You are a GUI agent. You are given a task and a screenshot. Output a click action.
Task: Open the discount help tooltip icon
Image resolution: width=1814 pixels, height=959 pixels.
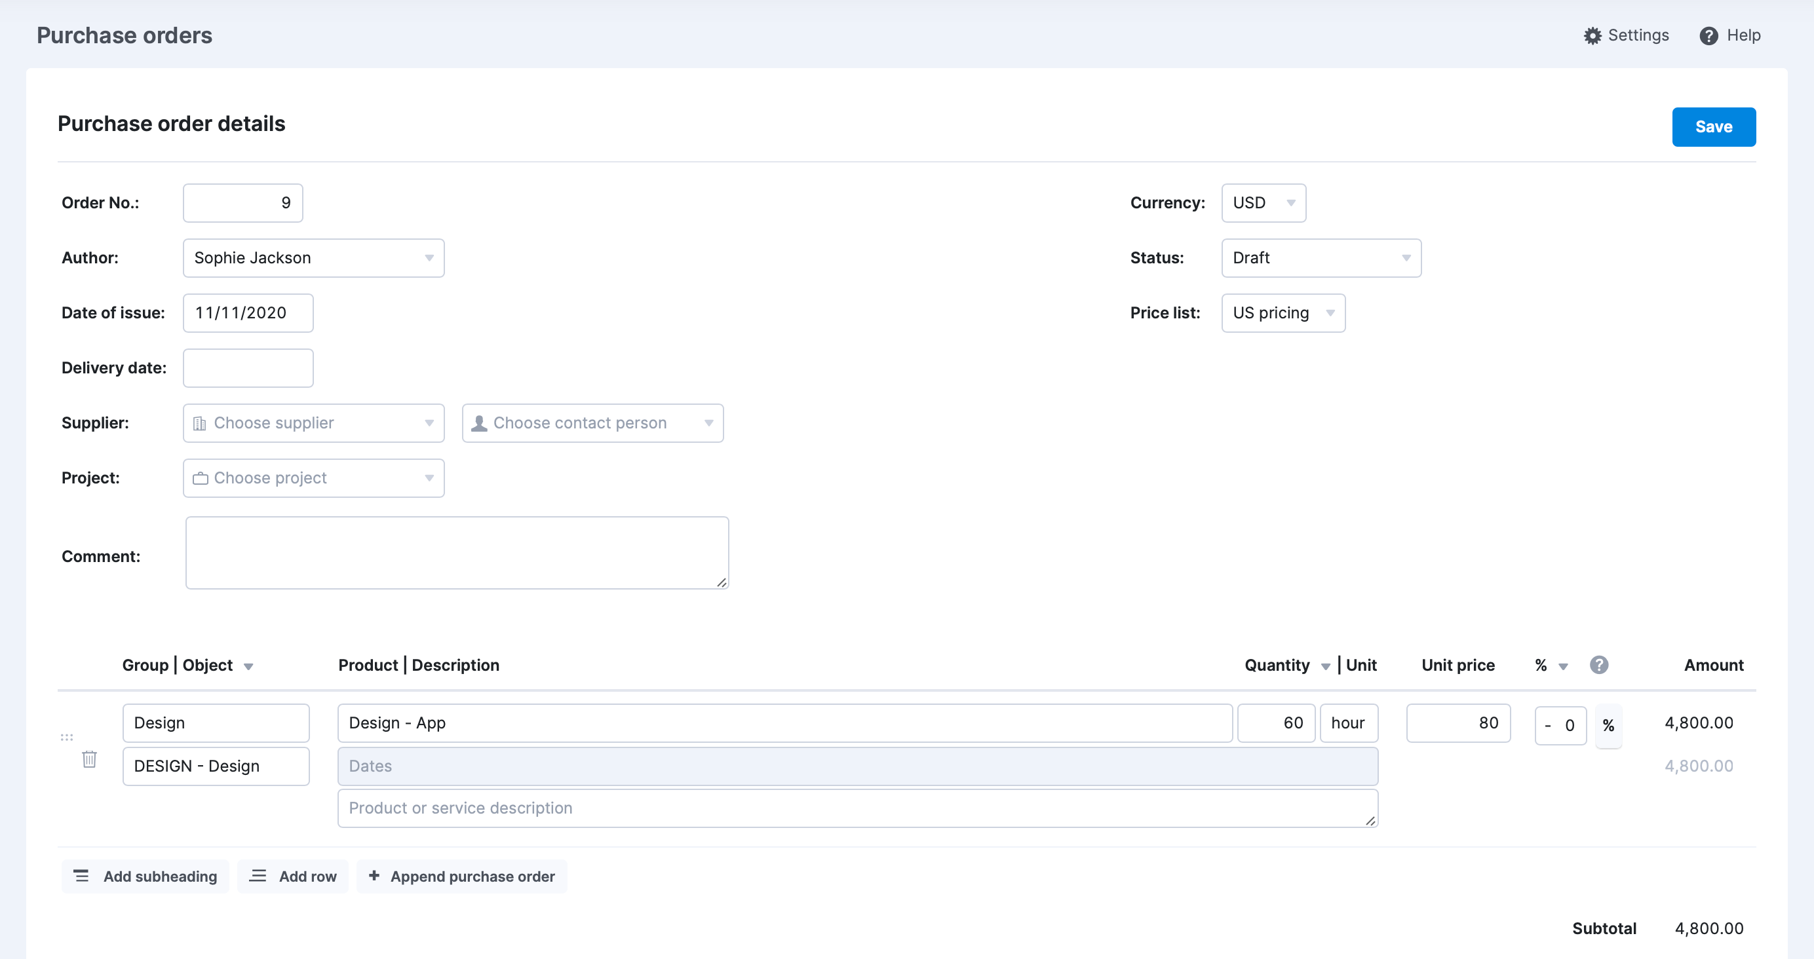tap(1599, 665)
